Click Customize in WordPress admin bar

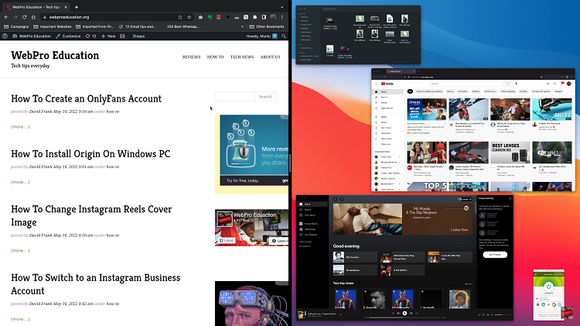click(x=68, y=36)
